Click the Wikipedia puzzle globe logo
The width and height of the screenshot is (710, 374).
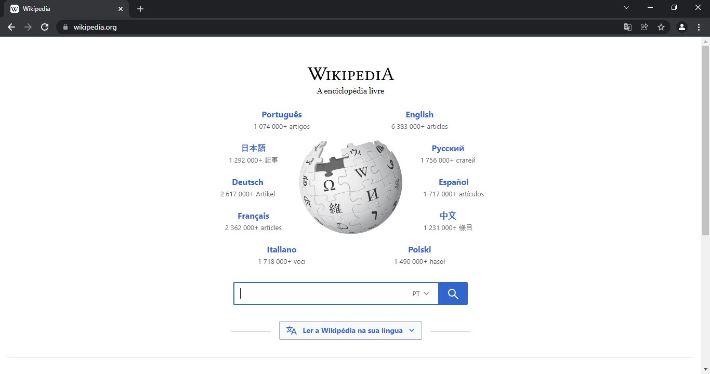[x=351, y=187]
